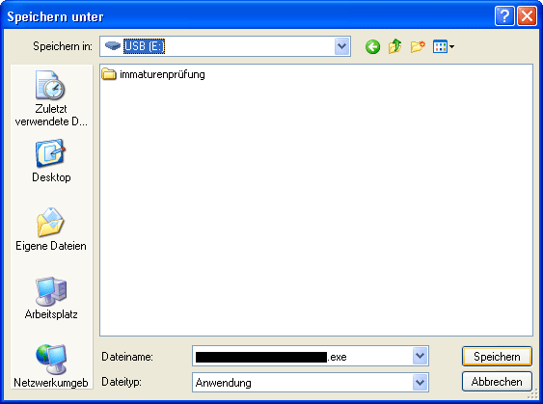Open Eigene Dateien location
The height and width of the screenshot is (404, 543).
(x=51, y=229)
